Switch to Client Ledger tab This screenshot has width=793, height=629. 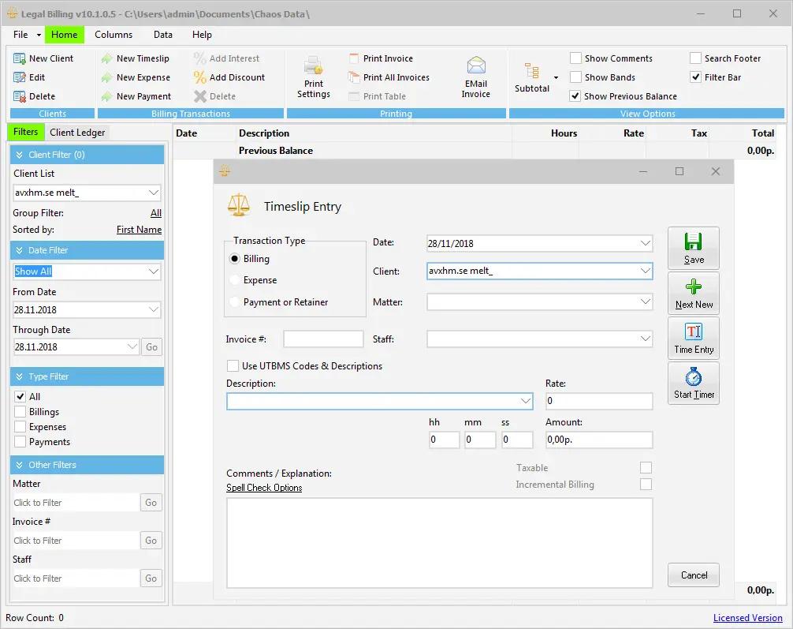pos(77,133)
